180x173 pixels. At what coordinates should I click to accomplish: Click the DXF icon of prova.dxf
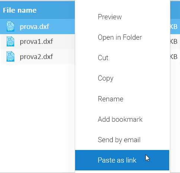[10, 26]
